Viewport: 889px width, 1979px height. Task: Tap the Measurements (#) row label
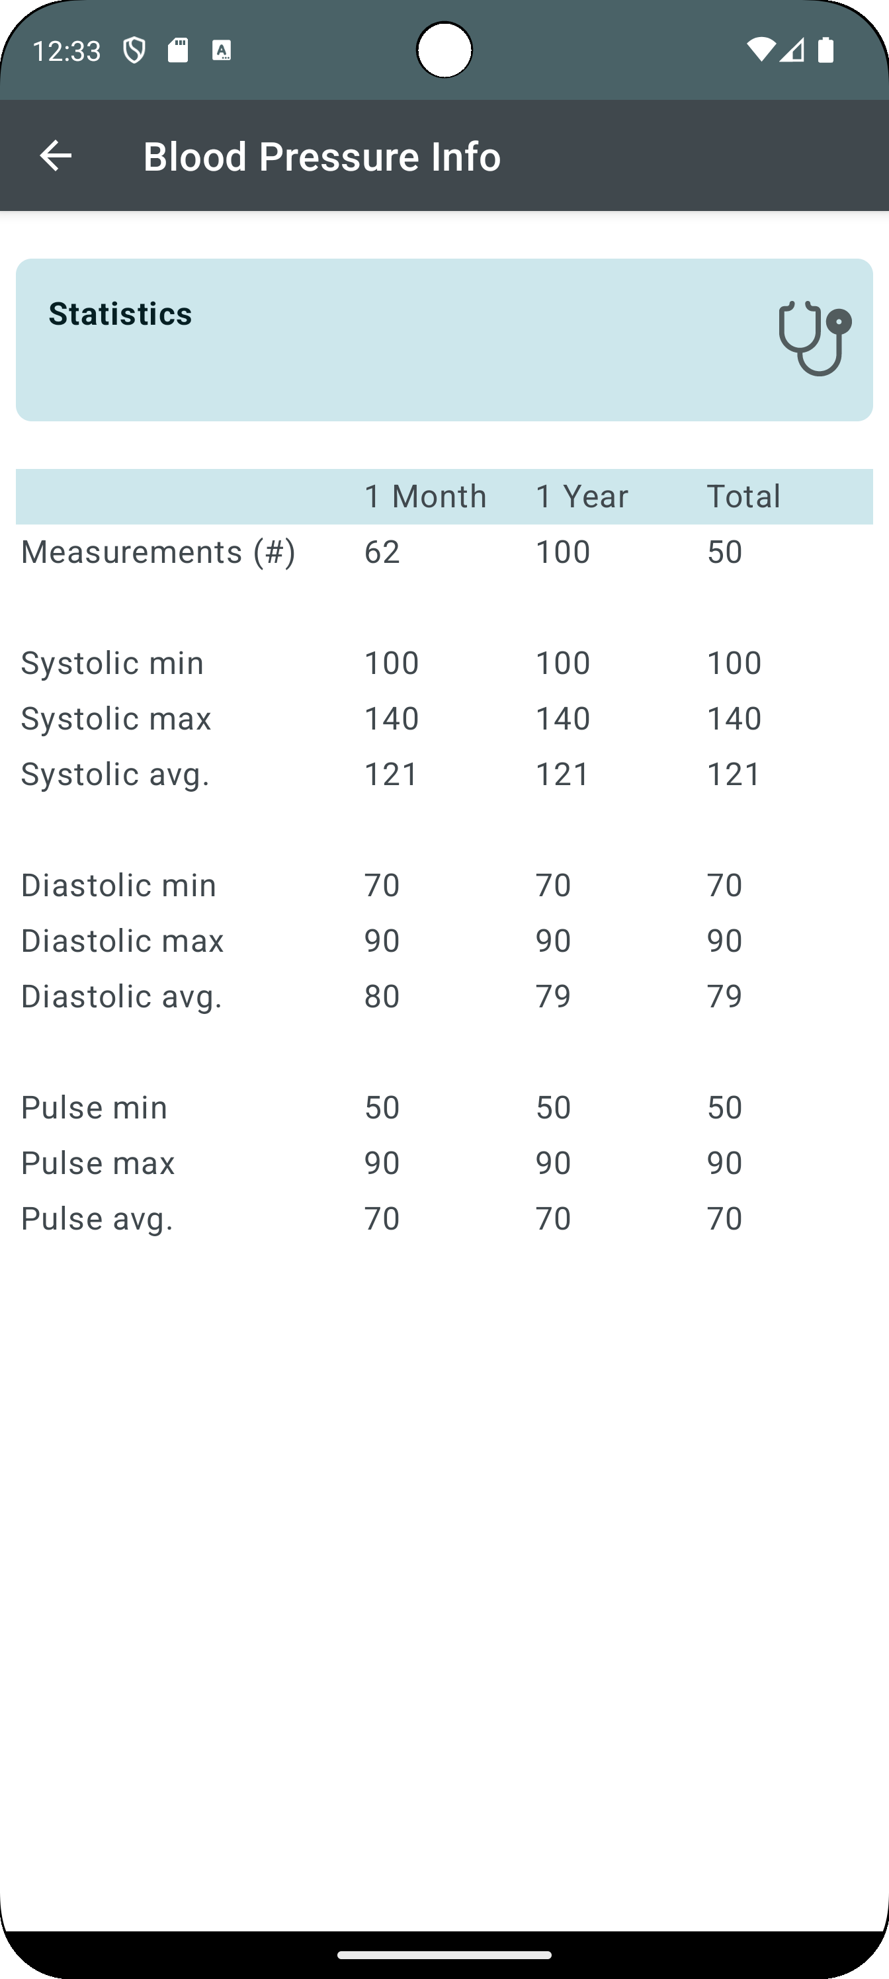(x=158, y=552)
